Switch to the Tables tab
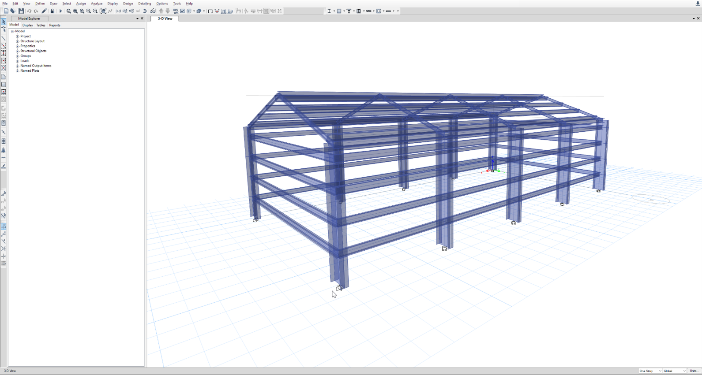The image size is (702, 375). click(41, 25)
